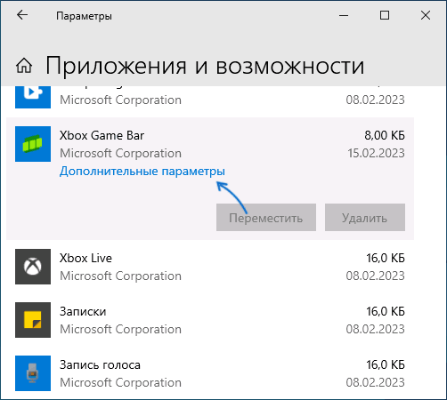Screen dimensions: 447x400
Task: Minimize the Параметры window
Action: click(x=344, y=15)
